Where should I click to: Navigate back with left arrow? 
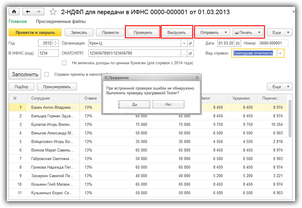(28, 12)
